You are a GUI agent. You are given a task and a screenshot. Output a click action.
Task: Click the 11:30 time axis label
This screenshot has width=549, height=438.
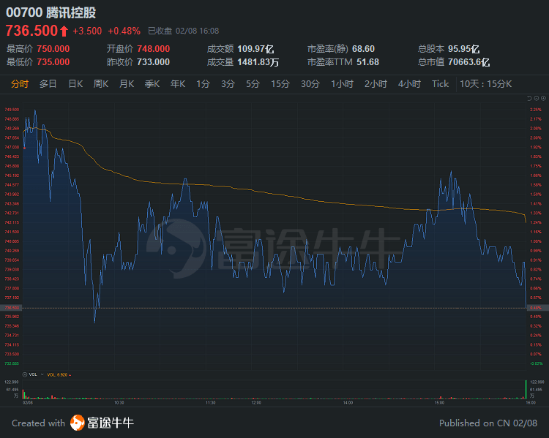pyautogui.click(x=210, y=403)
